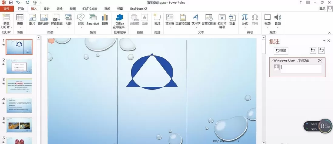This screenshot has width=333, height=144.
Task: Create a photo album (相册)
Action: 68,21
